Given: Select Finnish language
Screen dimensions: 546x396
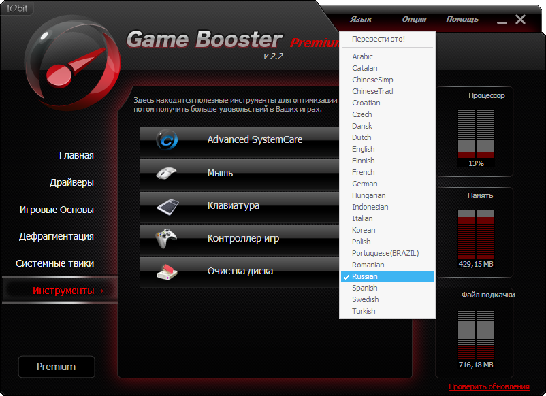Looking at the screenshot, I should click(x=387, y=161).
